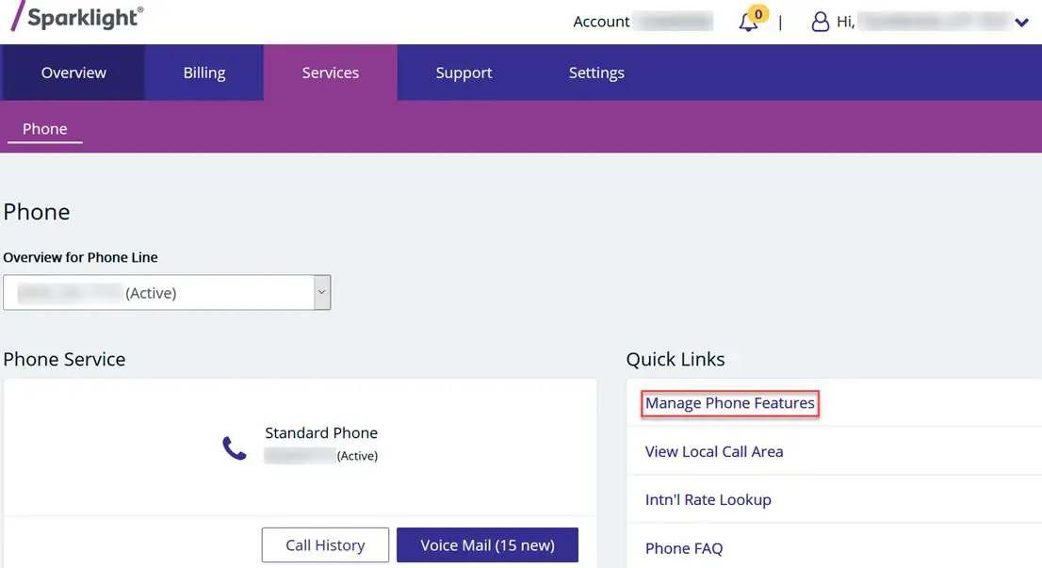1042x568 pixels.
Task: Select the Services tab
Action: coord(330,73)
